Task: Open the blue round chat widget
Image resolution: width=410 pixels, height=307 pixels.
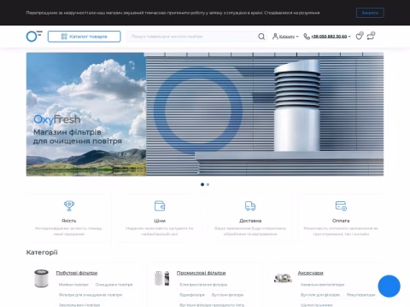Action: pos(389,287)
